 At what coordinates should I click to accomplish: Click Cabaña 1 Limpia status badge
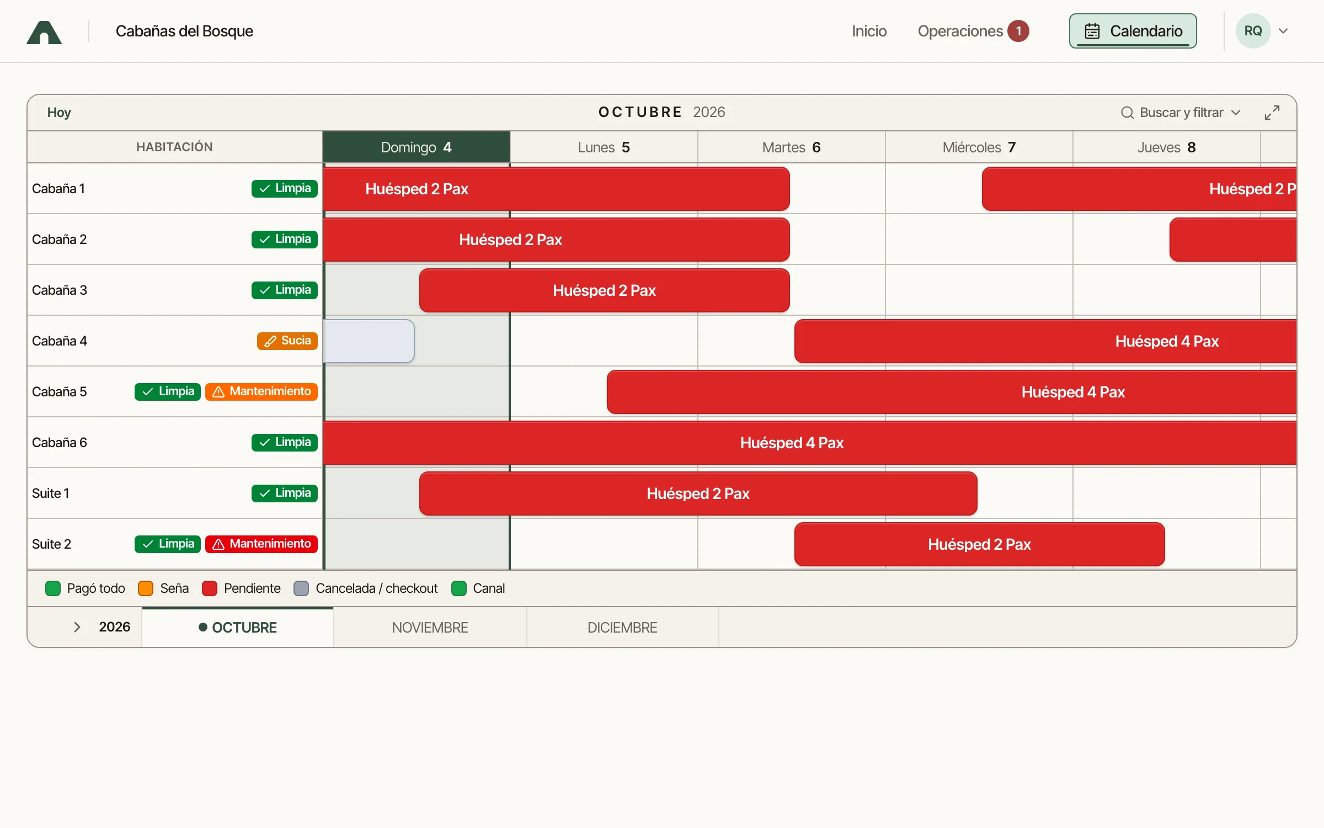point(285,188)
